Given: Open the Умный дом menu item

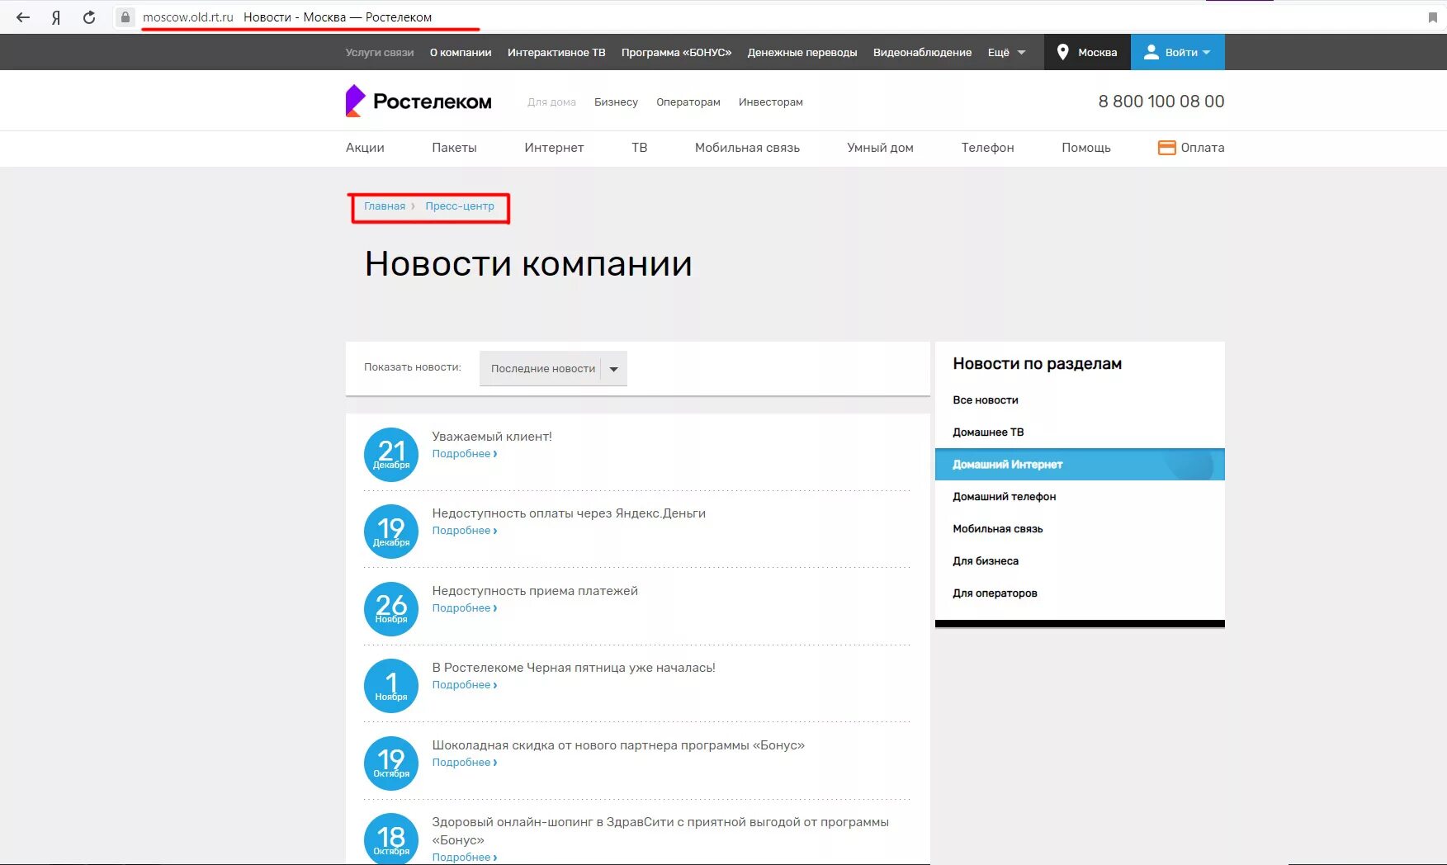Looking at the screenshot, I should coord(880,148).
